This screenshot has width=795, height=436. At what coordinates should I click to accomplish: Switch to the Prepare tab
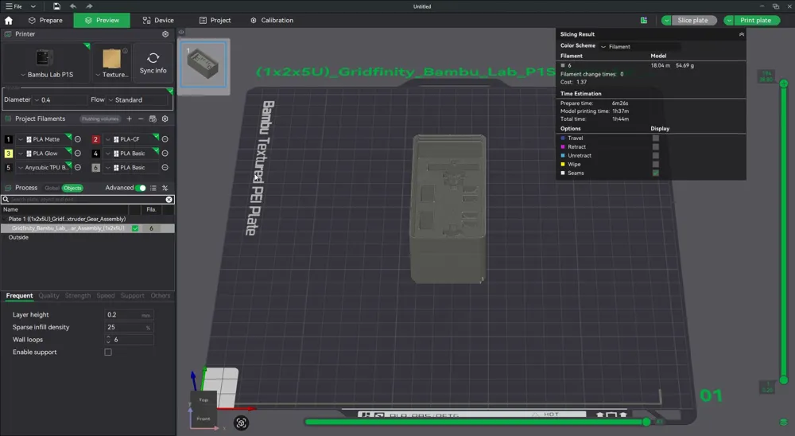(45, 21)
